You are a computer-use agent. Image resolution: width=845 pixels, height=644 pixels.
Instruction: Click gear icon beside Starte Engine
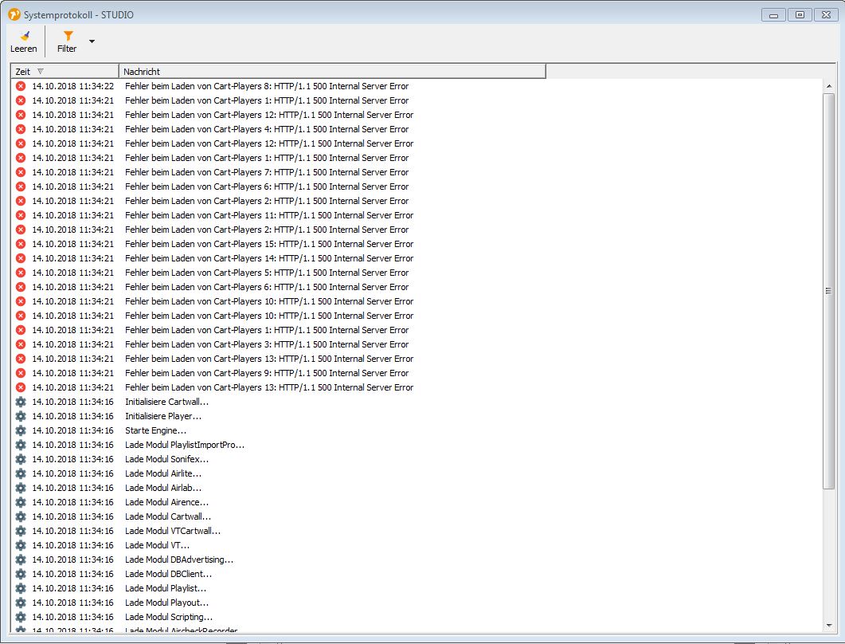click(21, 430)
